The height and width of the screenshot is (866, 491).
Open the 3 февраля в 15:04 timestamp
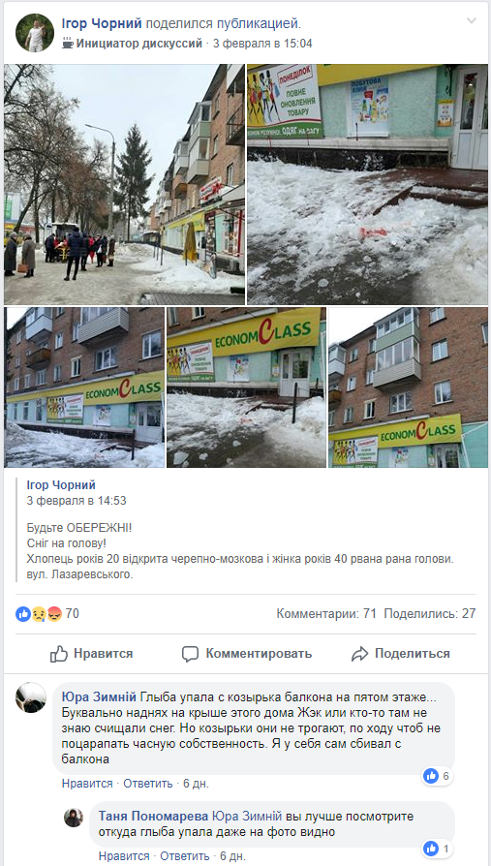[262, 43]
